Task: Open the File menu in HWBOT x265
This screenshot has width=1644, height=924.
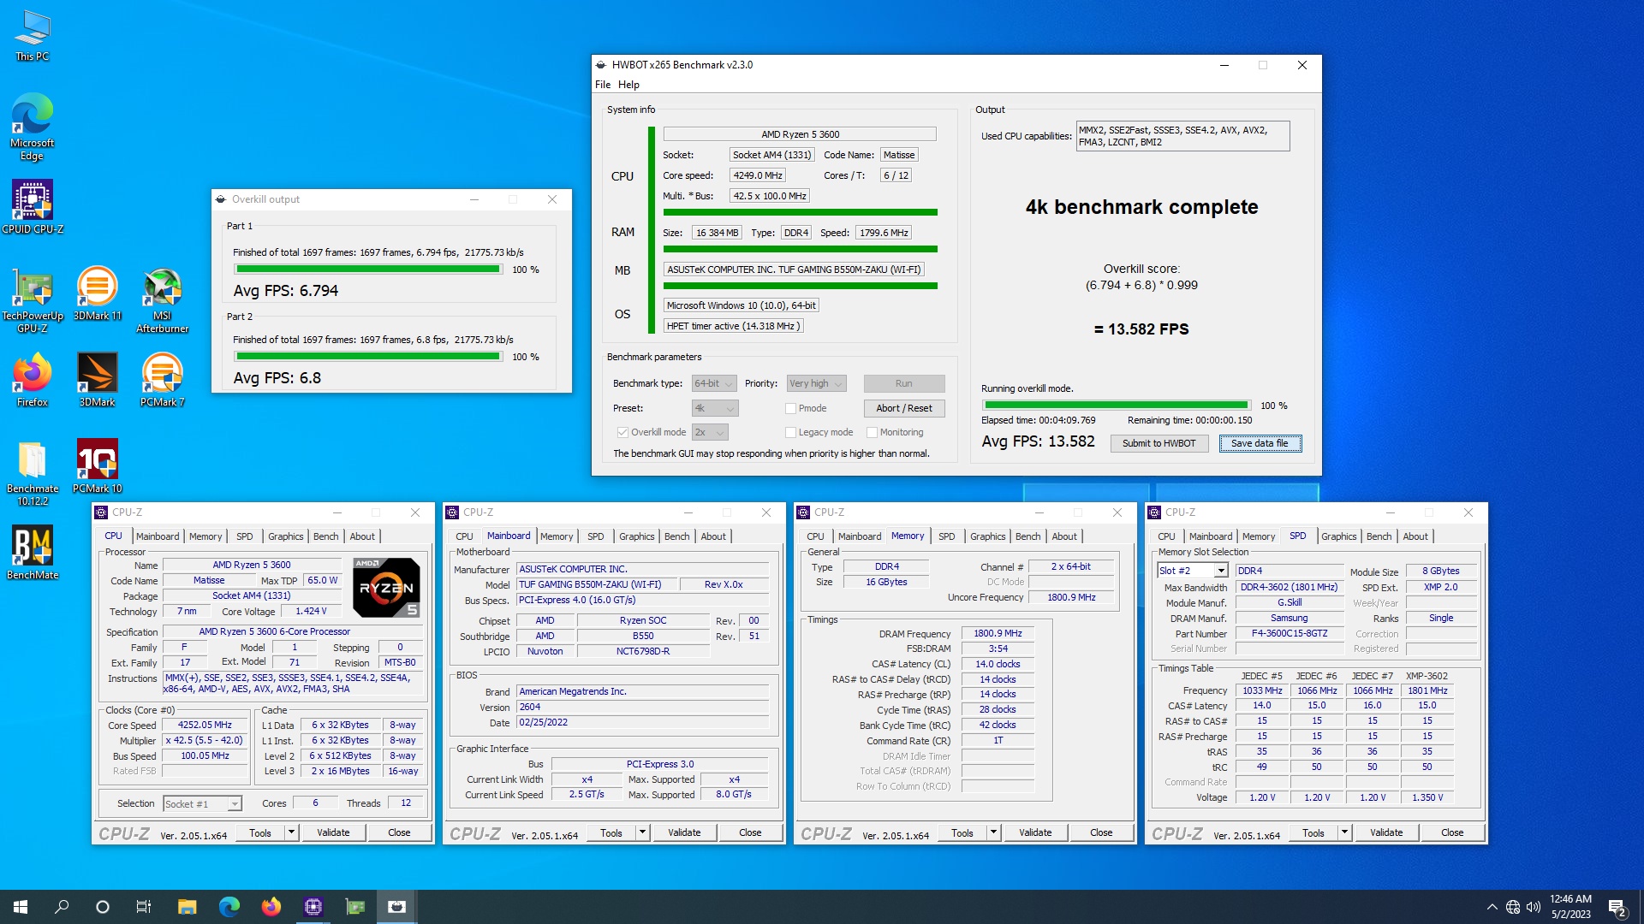Action: point(603,85)
